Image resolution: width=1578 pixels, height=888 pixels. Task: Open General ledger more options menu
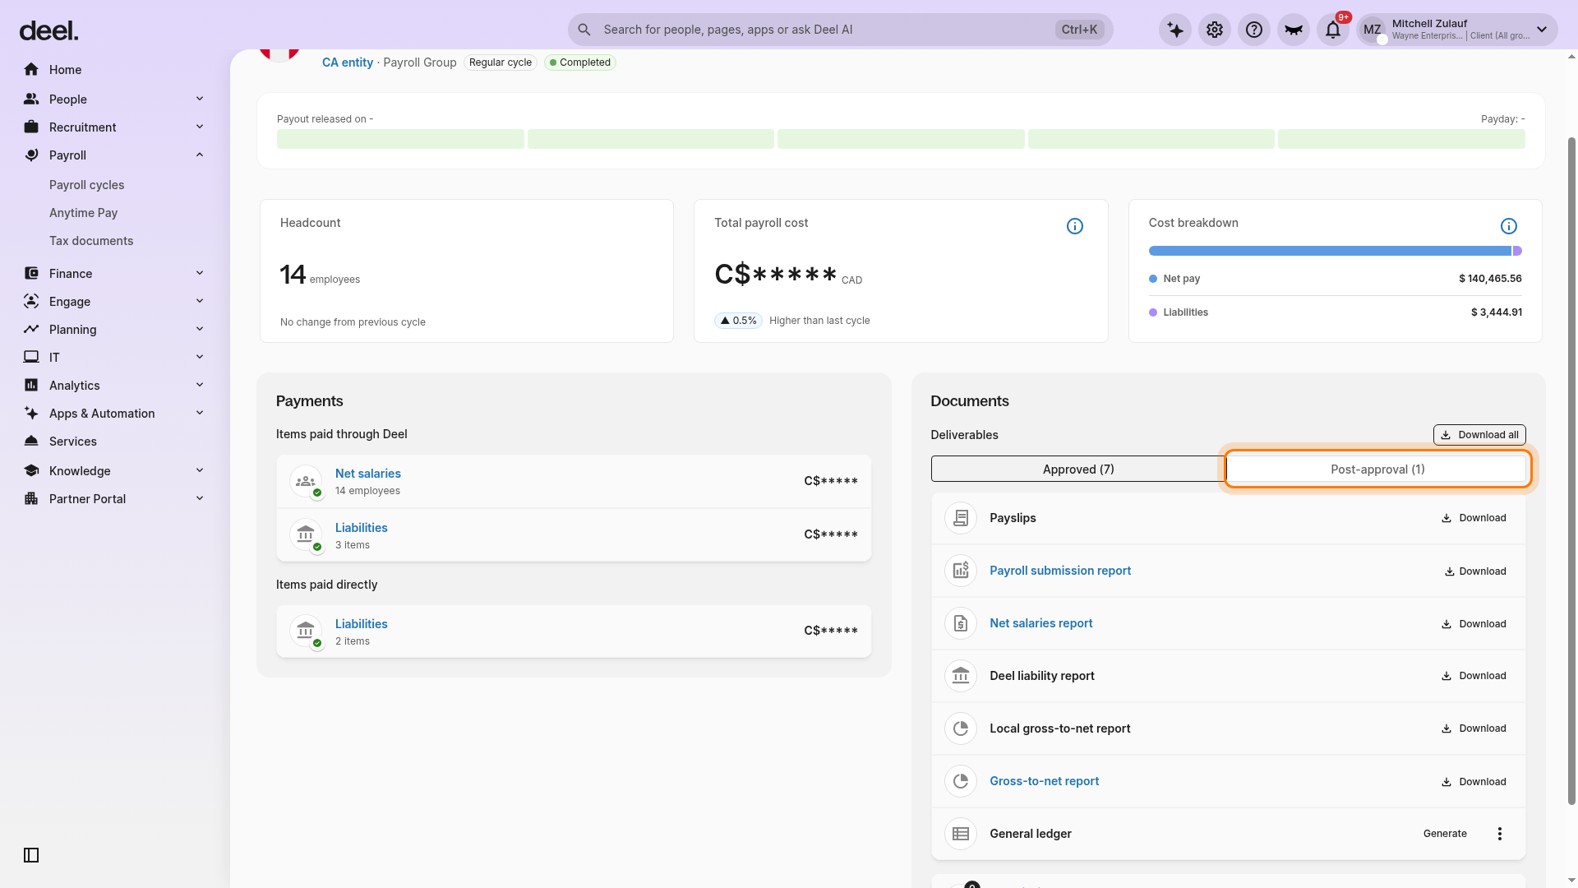[1500, 834]
